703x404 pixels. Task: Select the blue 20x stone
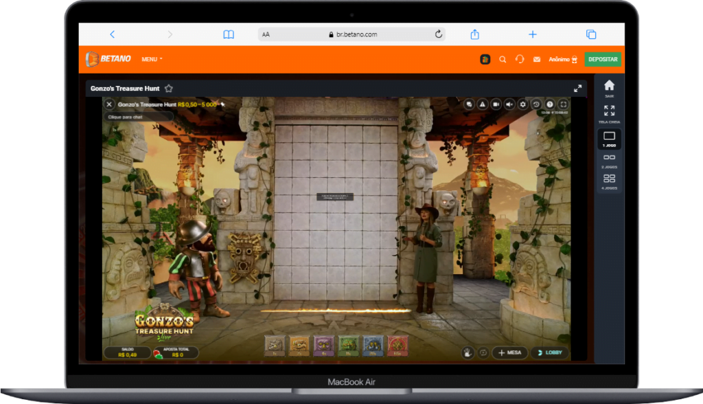coord(373,346)
